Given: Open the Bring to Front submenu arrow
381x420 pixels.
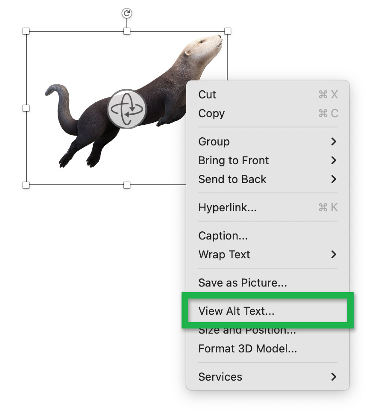Looking at the screenshot, I should pos(334,160).
